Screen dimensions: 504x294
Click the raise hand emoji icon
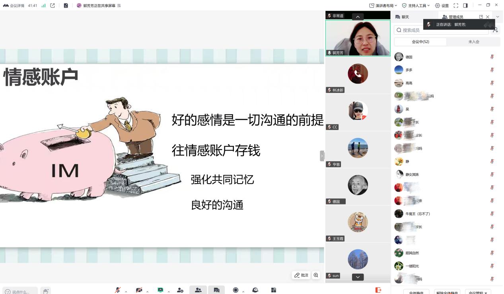tap(46, 291)
